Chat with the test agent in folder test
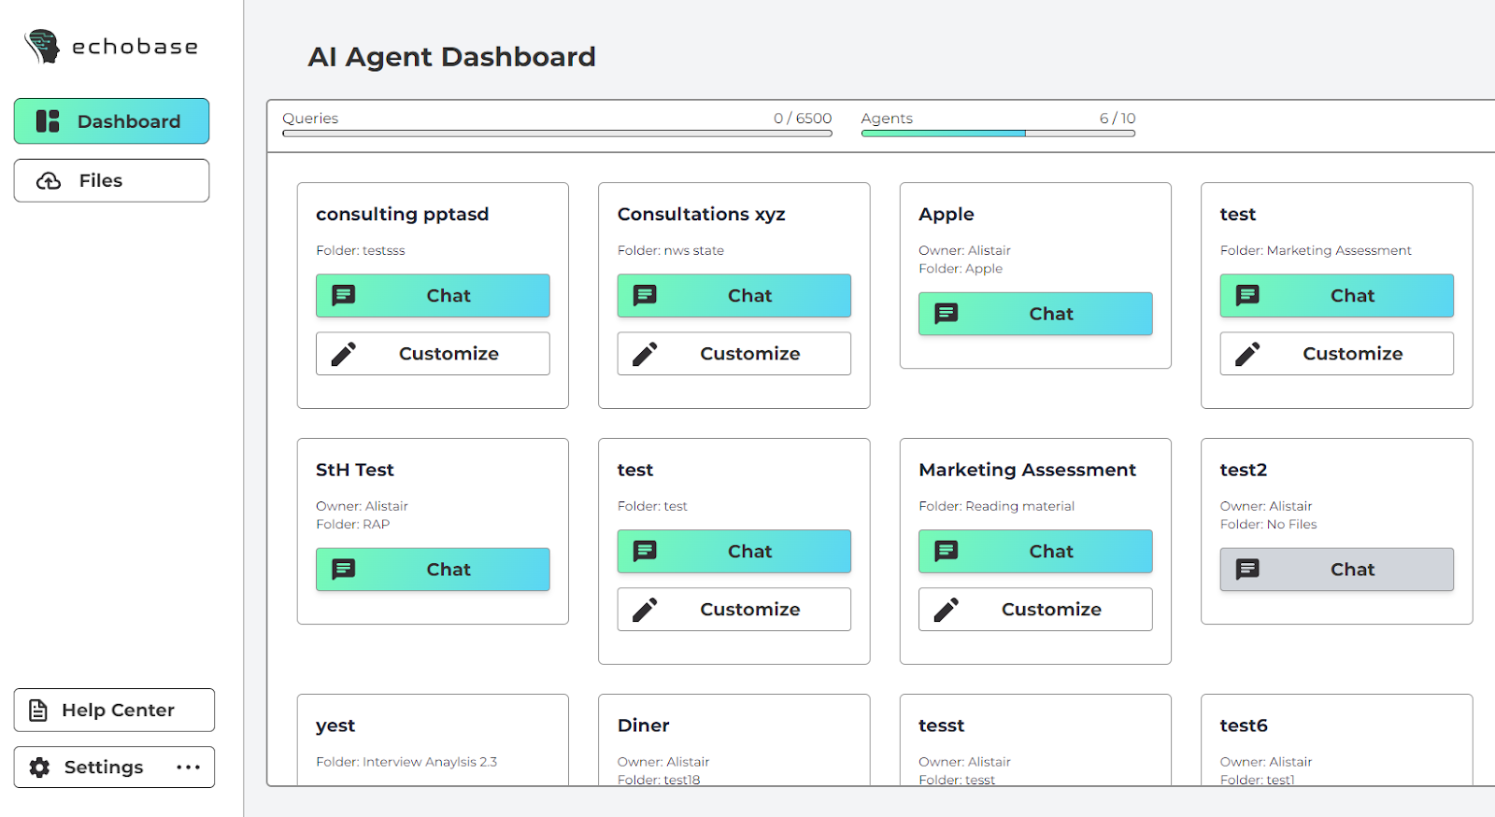Image resolution: width=1495 pixels, height=817 pixels. pyautogui.click(x=733, y=552)
